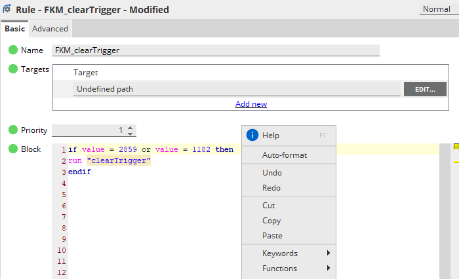The width and height of the screenshot is (459, 279).
Task: Click the green status dot beside Block
Action: click(x=12, y=149)
